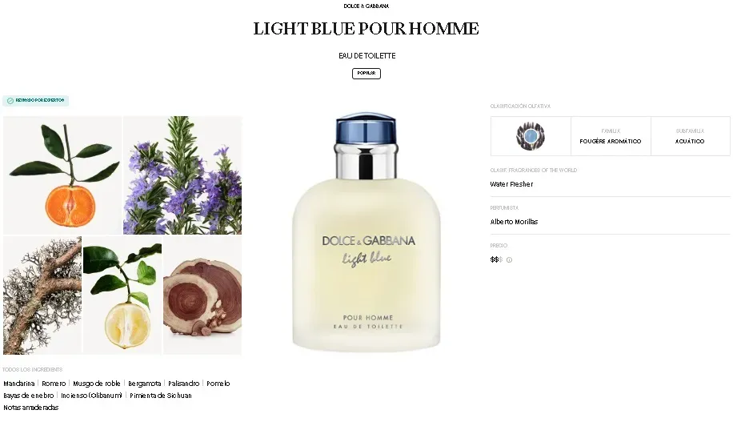
Task: Click the Popular tag button
Action: (366, 74)
